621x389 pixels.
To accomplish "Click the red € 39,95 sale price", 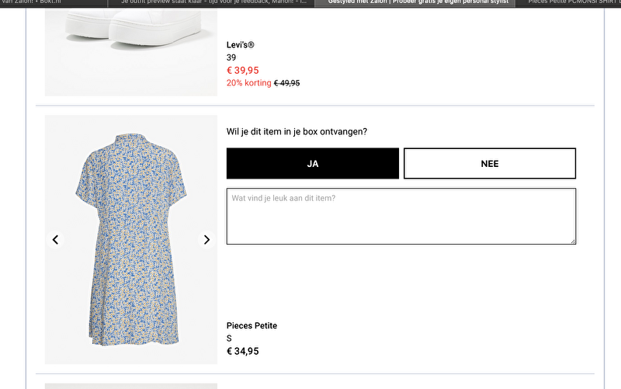I will point(243,70).
